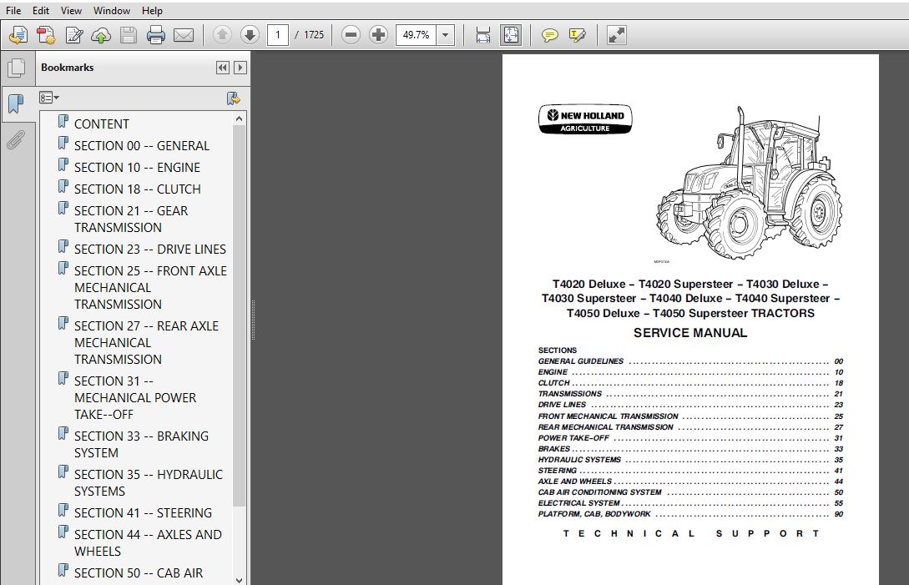
Task: Go to SECTION 35 -- HYDRAULIC SYSTEMS
Action: tap(149, 483)
